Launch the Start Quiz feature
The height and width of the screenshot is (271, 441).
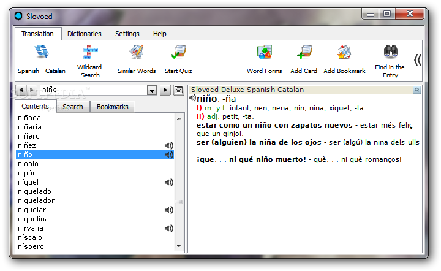tap(178, 59)
